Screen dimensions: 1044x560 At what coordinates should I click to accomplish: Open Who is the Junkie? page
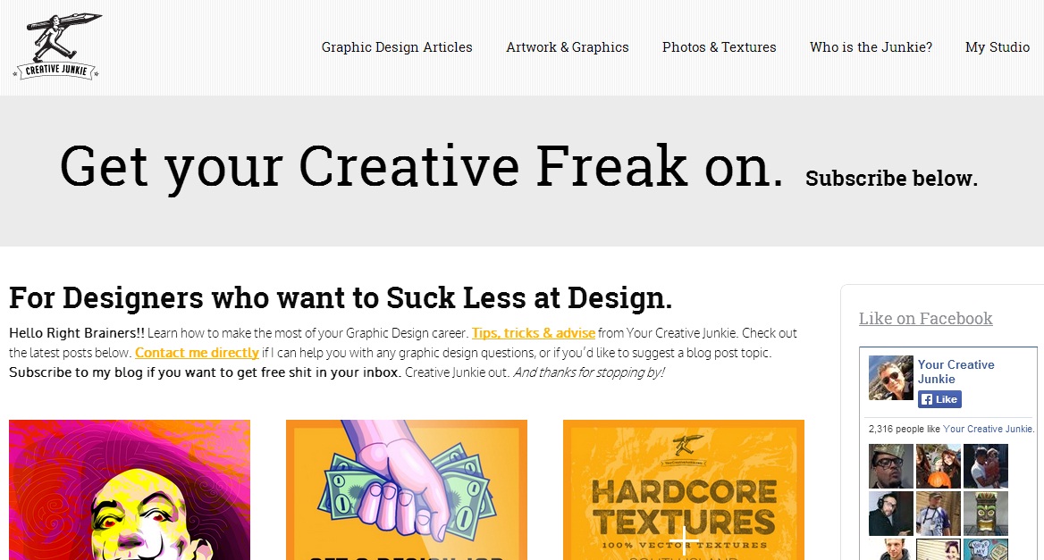point(871,47)
